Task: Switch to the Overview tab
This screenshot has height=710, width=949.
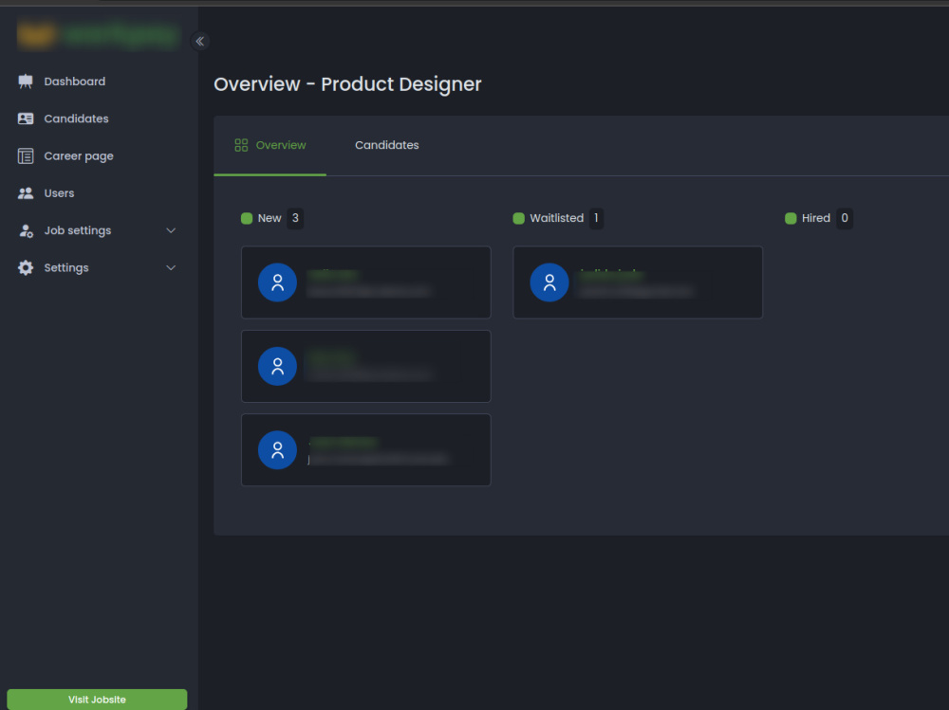Action: (x=270, y=145)
